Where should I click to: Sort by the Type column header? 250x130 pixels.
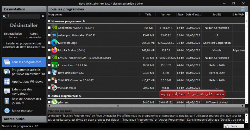click(x=181, y=15)
